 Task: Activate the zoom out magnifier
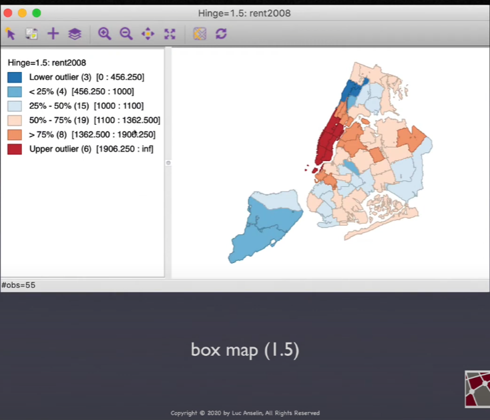(x=126, y=33)
